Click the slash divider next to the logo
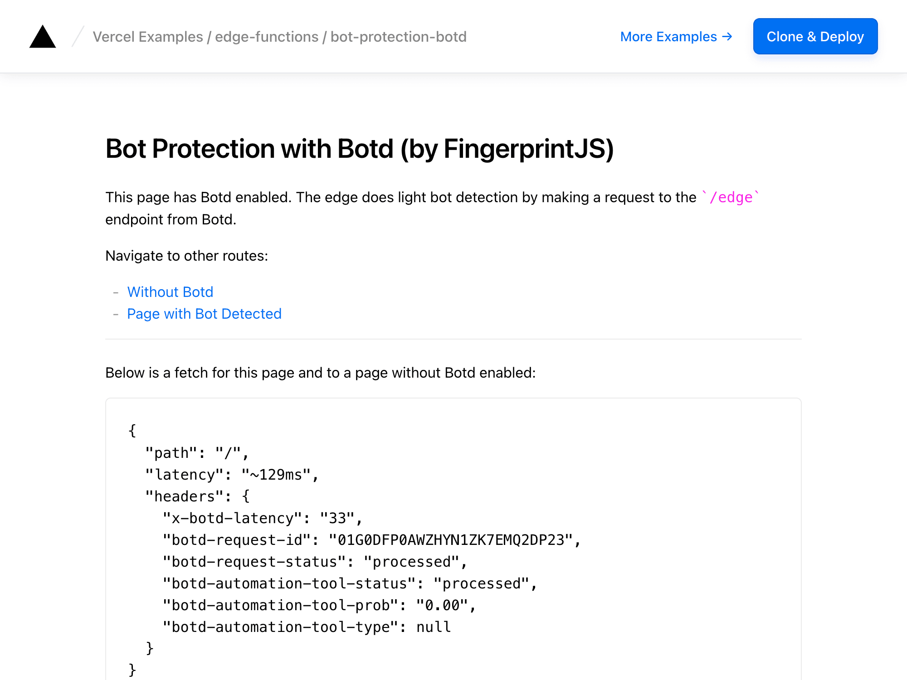This screenshot has width=907, height=680. point(78,37)
